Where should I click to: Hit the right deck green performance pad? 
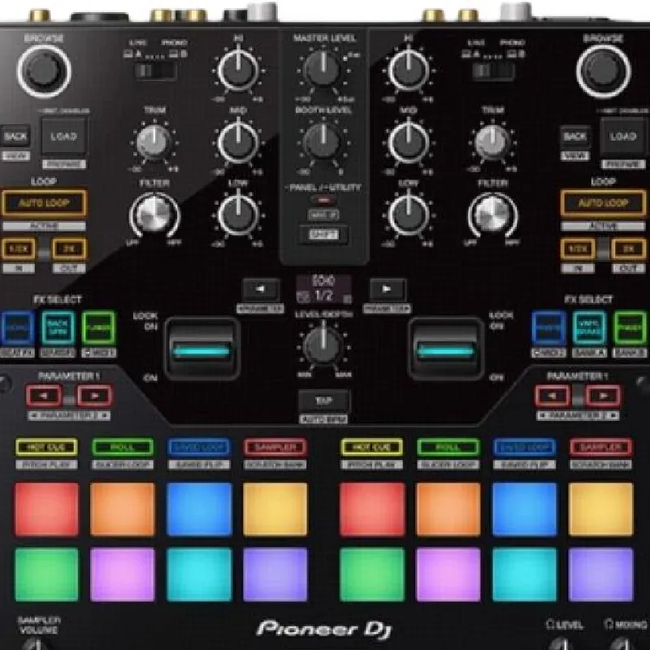pyautogui.click(x=371, y=574)
